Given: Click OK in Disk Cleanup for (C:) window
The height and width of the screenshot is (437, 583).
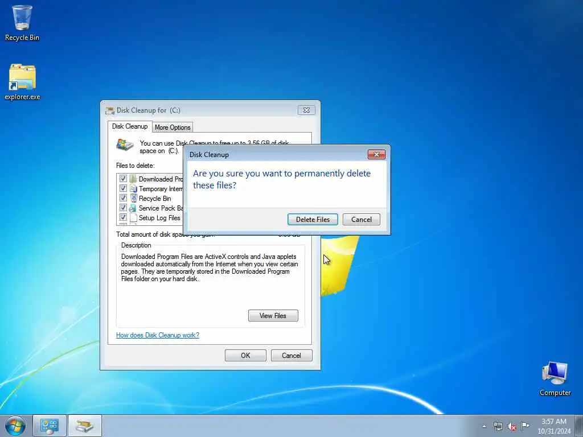Looking at the screenshot, I should [x=245, y=355].
